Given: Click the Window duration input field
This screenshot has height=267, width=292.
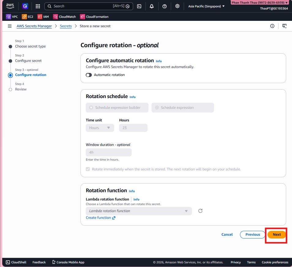Looking at the screenshot, I should pyautogui.click(x=109, y=152).
